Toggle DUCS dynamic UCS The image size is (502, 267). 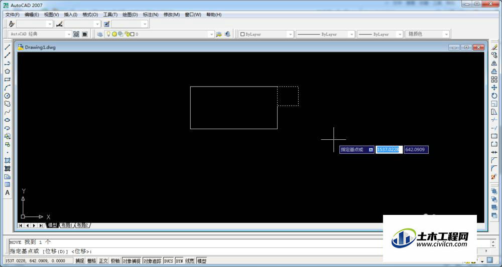click(x=168, y=261)
